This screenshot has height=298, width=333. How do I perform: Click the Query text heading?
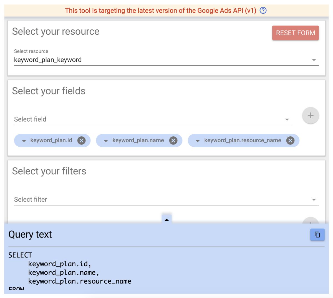[30, 235]
